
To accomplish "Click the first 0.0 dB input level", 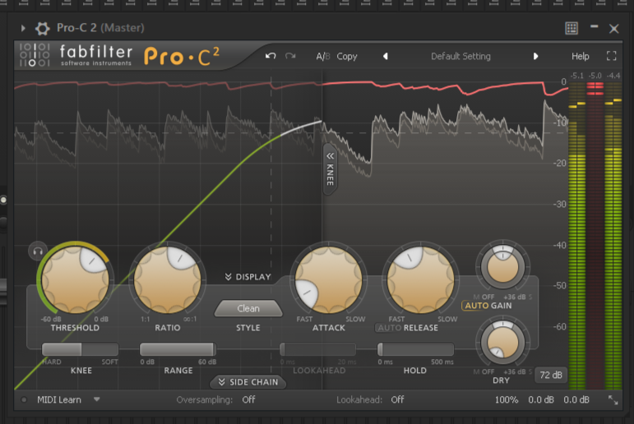I will pos(540,399).
